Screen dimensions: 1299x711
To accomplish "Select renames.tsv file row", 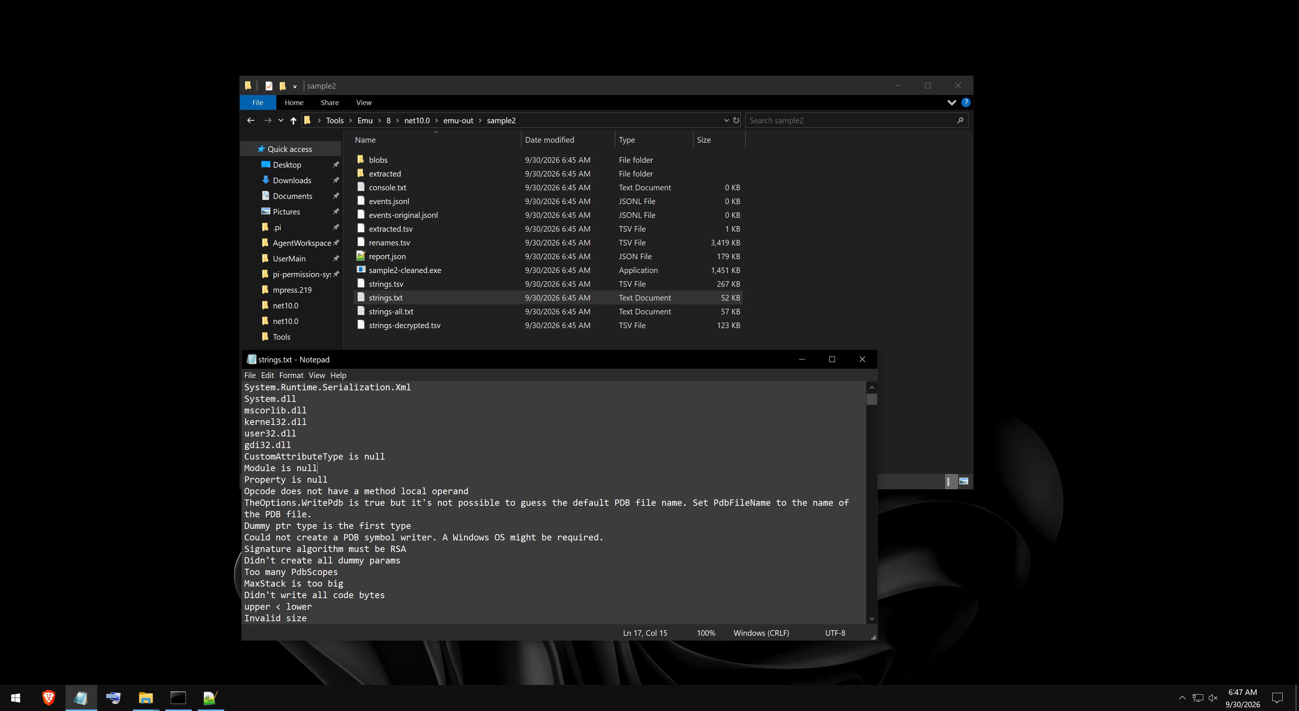I will (x=548, y=242).
